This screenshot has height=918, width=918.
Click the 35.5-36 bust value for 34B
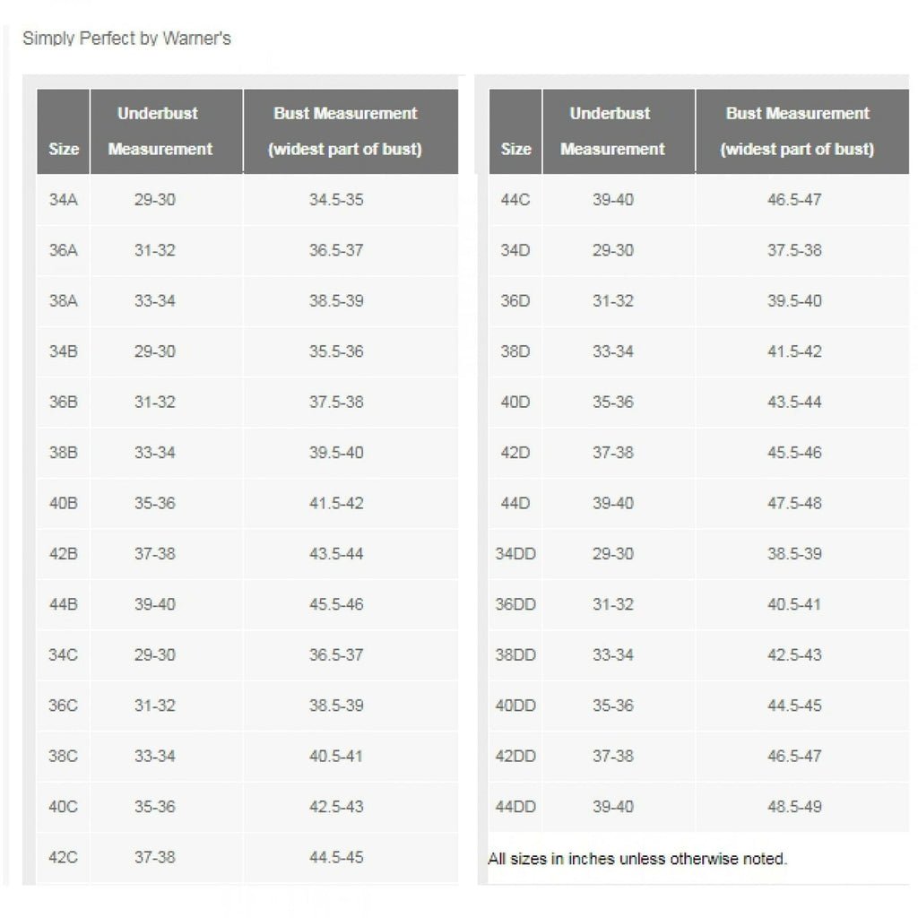(336, 351)
